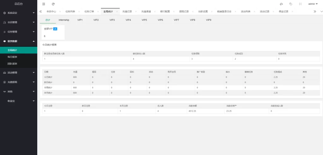Expand the 收益宝 sidebar menu
Viewport: 323px width, 155px height.
pyautogui.click(x=19, y=101)
